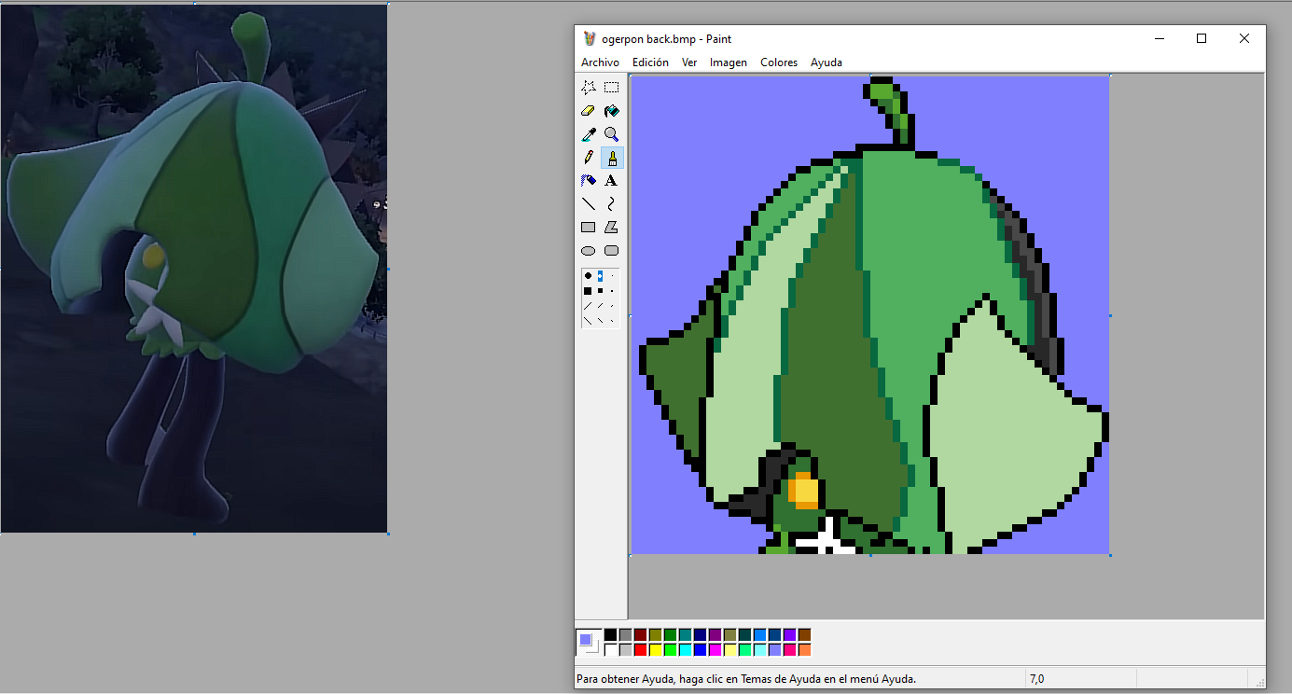Choose the large square brush shape
1292x694 pixels.
[x=588, y=291]
